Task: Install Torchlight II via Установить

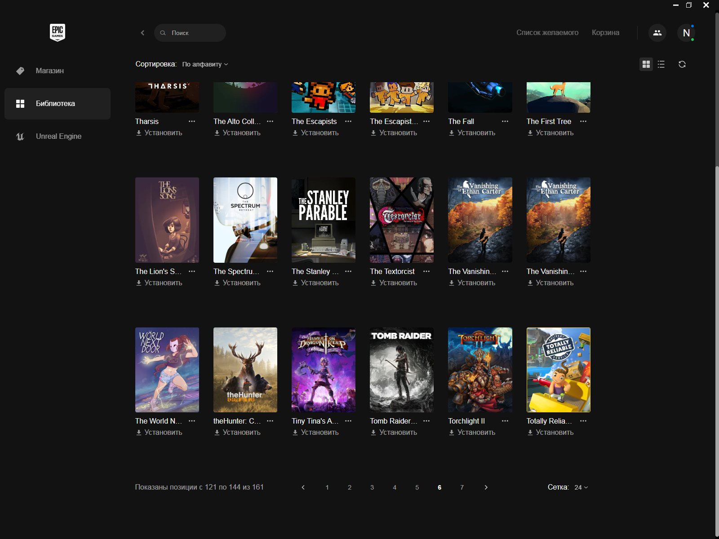Action: click(472, 433)
